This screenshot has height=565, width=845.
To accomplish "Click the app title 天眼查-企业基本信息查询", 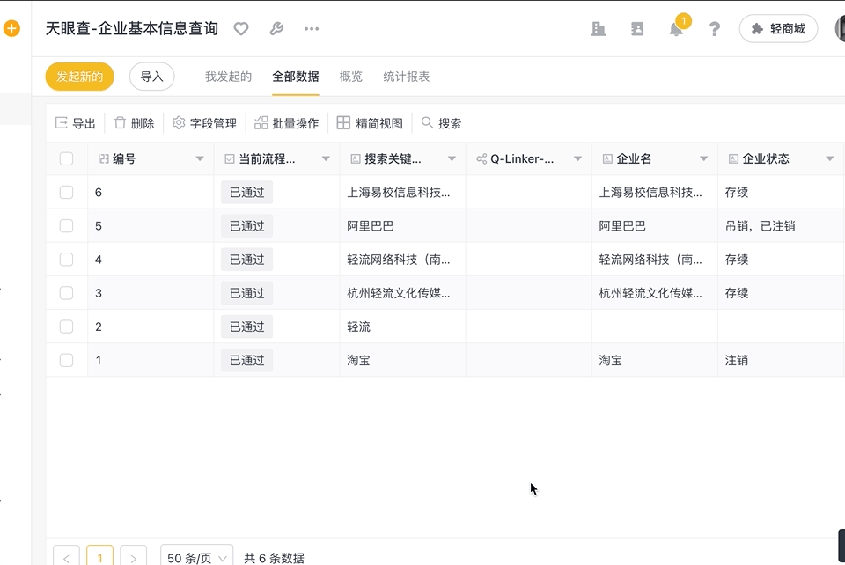I will tap(132, 28).
